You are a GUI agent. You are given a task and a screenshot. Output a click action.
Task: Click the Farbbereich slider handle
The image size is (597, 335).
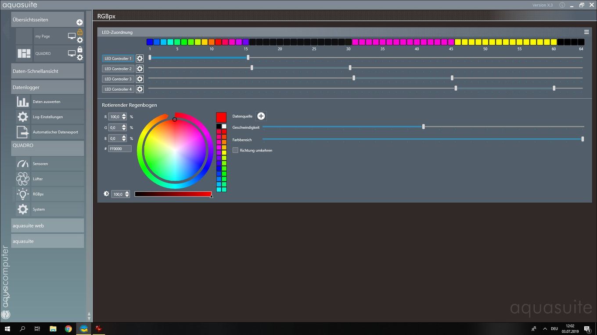(583, 139)
